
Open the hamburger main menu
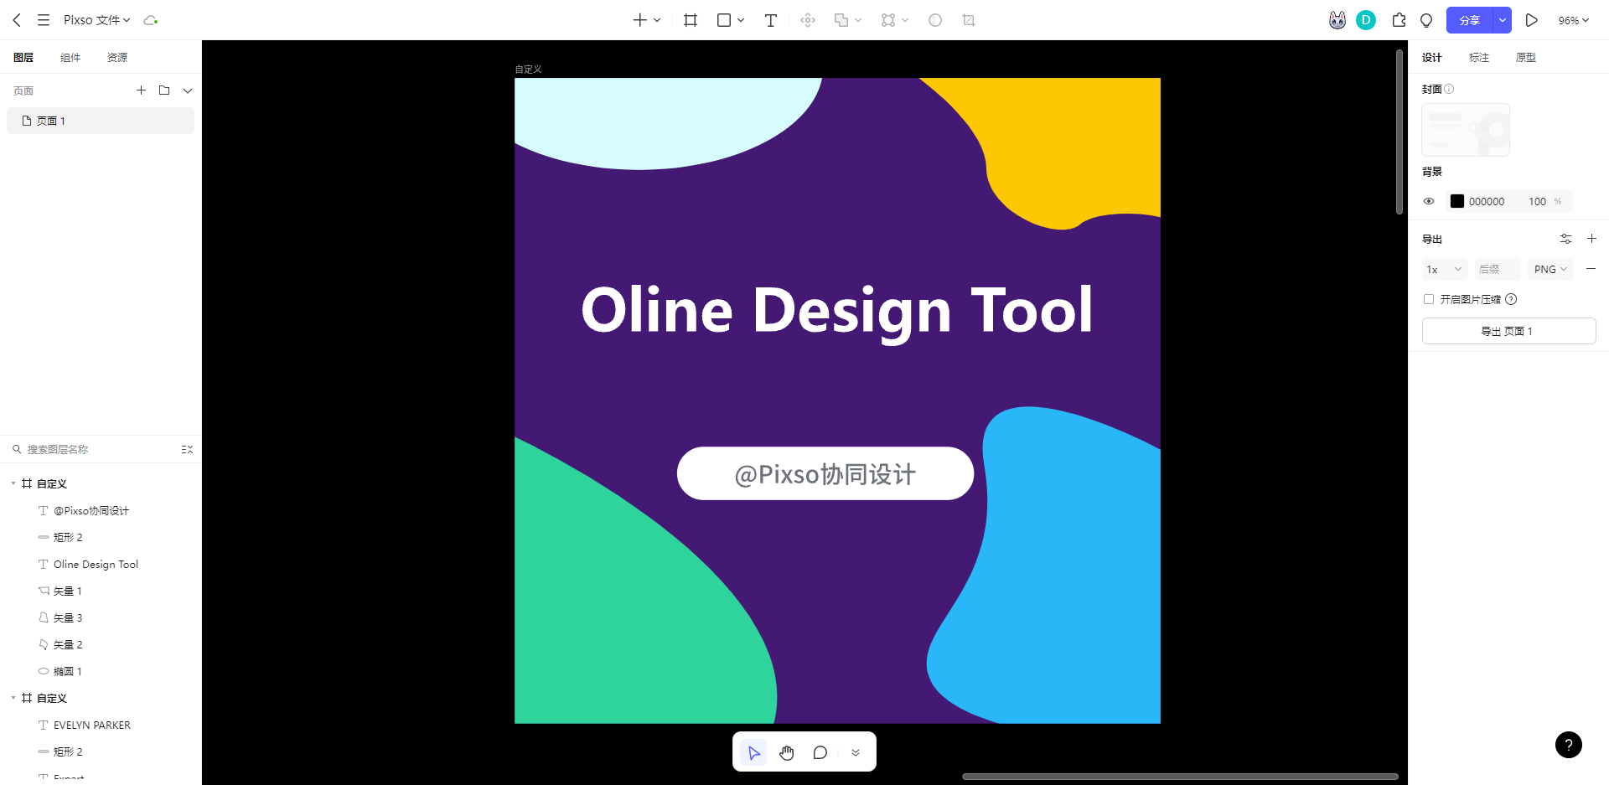coord(44,20)
